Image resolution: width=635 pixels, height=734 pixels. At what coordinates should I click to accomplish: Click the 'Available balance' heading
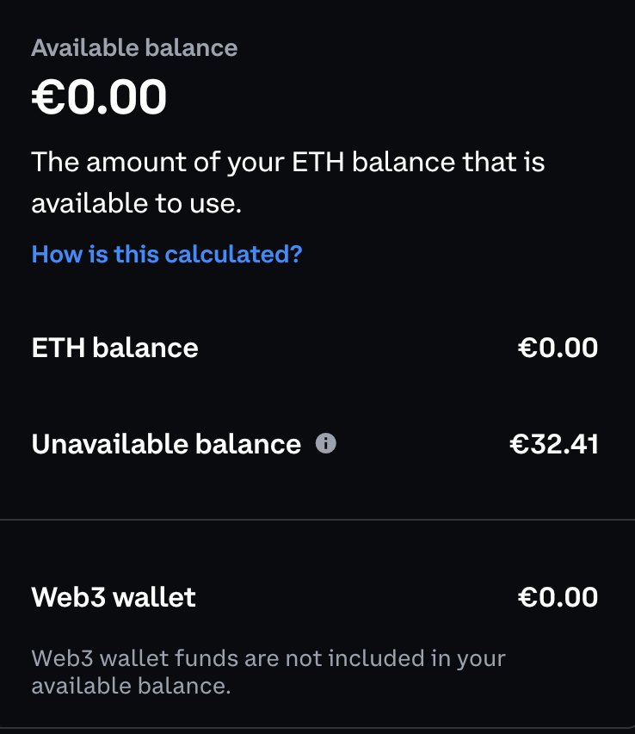[134, 48]
